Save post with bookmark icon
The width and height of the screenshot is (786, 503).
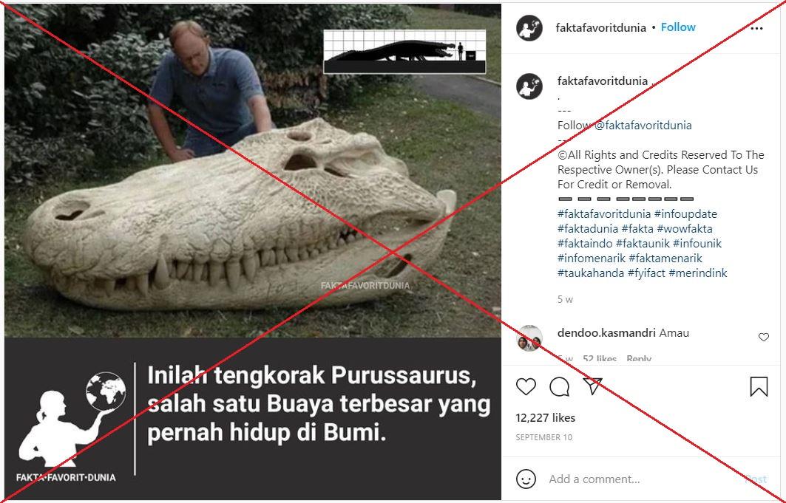tap(759, 386)
